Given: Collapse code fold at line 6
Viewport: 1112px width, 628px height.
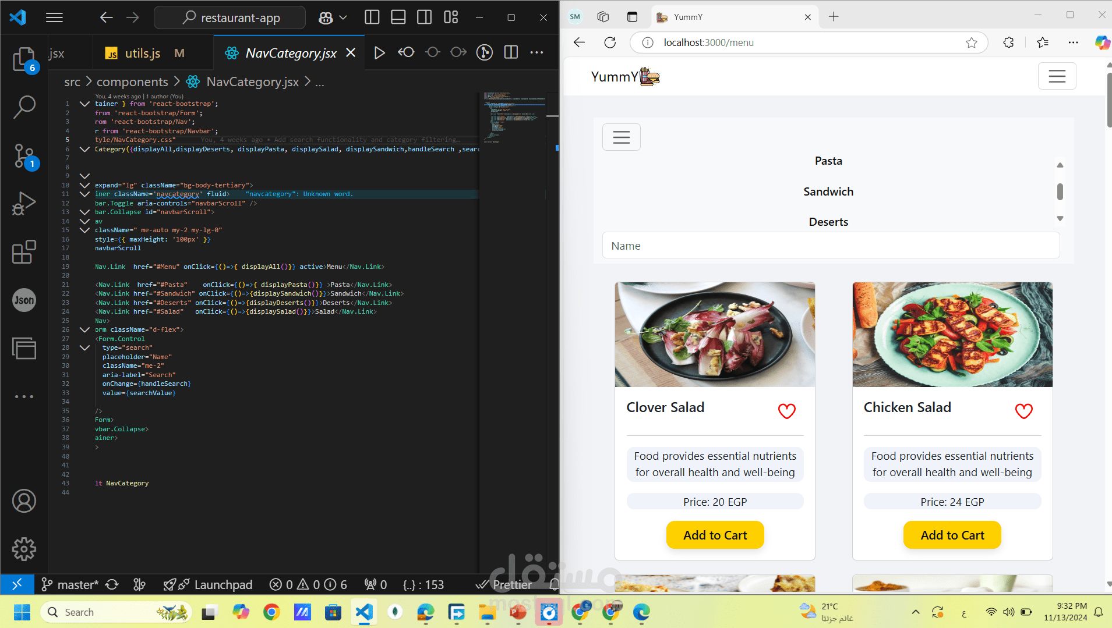Looking at the screenshot, I should click(84, 150).
